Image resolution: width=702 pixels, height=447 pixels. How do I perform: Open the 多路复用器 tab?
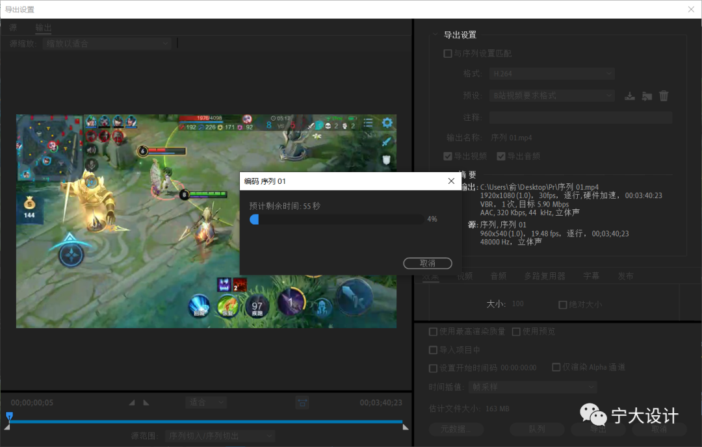click(545, 276)
